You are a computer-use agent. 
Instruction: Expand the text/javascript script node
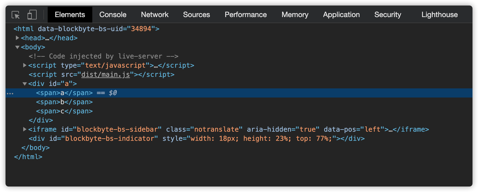25,66
